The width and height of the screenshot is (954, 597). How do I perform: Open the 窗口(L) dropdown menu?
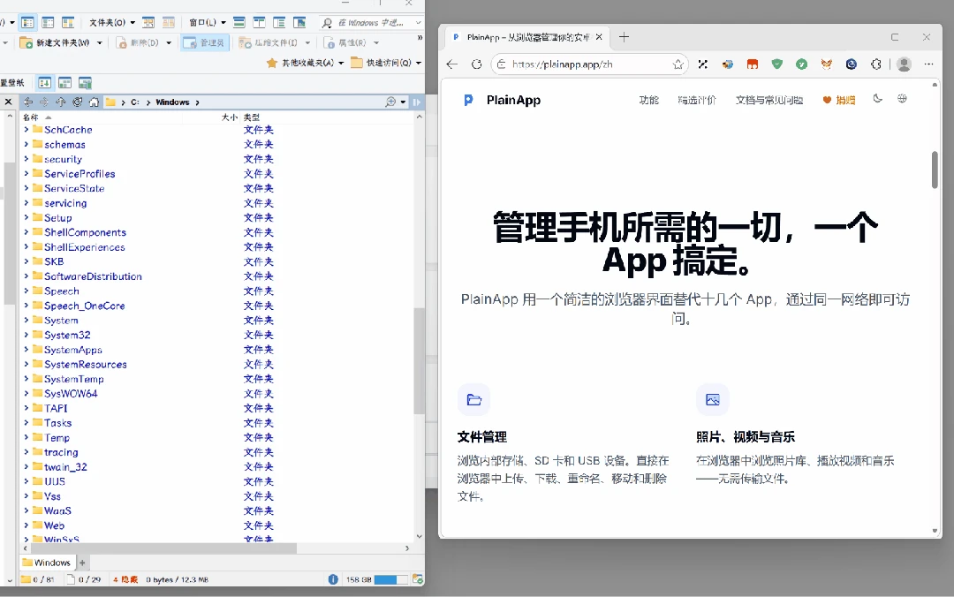point(208,22)
